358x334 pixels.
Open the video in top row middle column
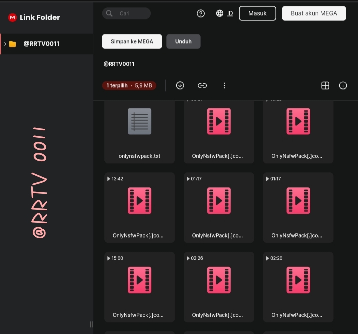tap(219, 132)
